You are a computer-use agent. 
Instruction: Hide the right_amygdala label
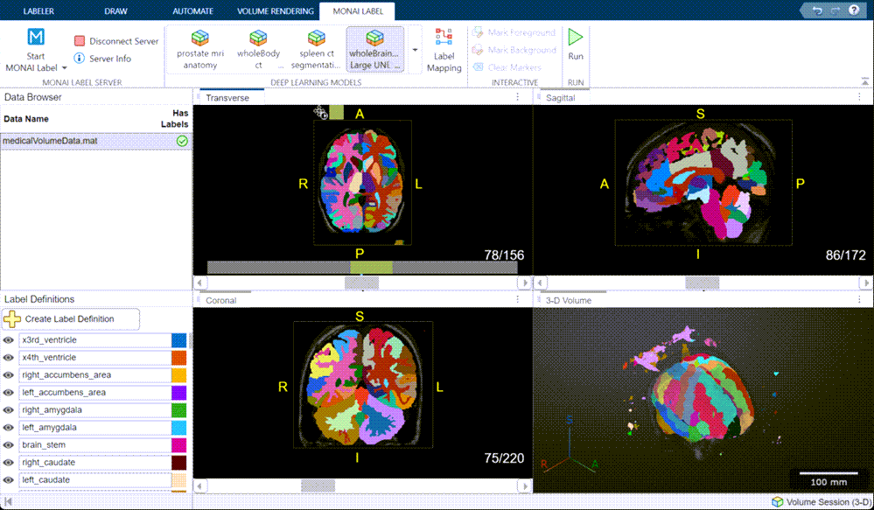coord(9,409)
